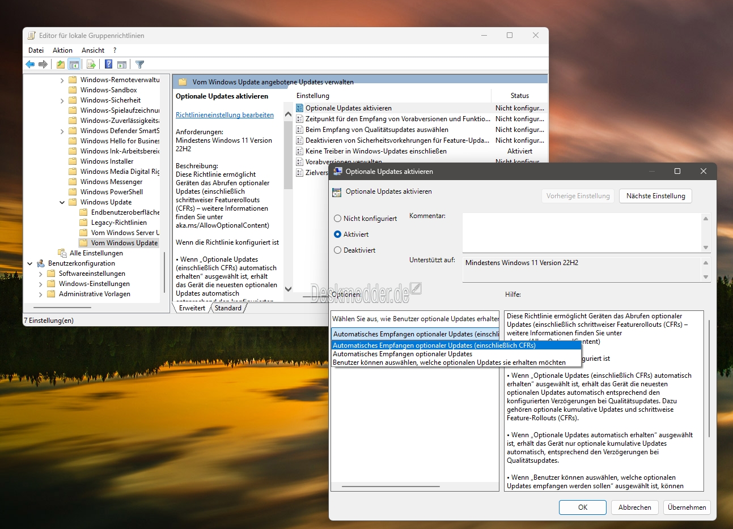Click the folder icon in the 'Vom Windows Update angebotene' header
This screenshot has width=733, height=529.
(x=183, y=82)
